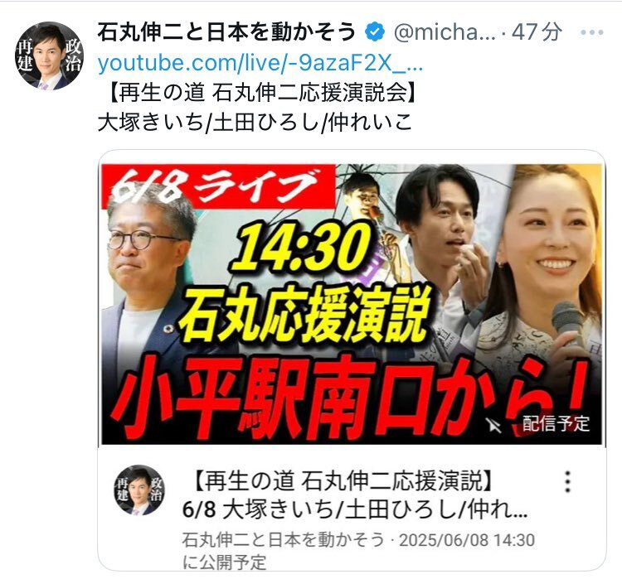Click the channel avatar inside the video card

coord(138,490)
